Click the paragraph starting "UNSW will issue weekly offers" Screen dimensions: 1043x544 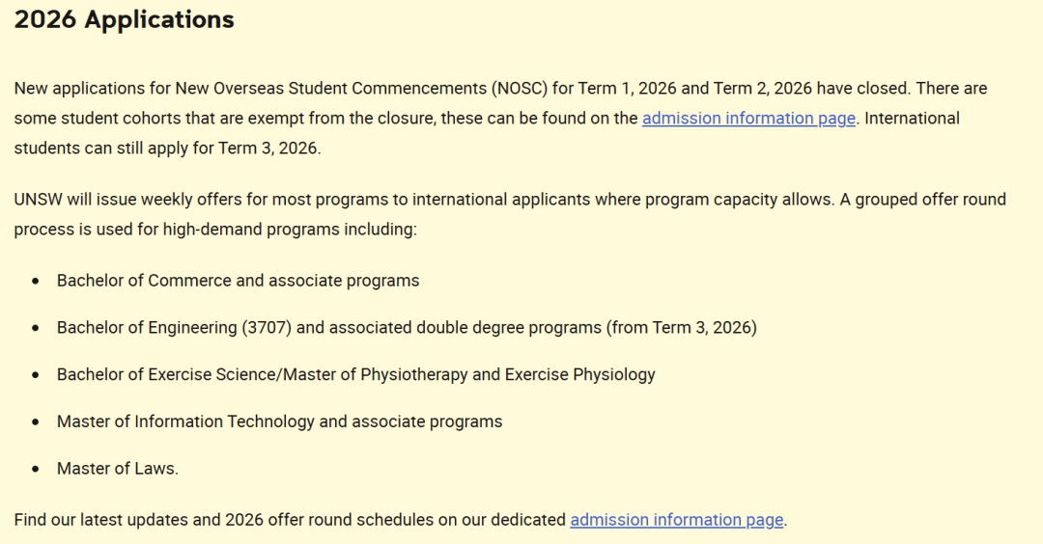[483, 200]
